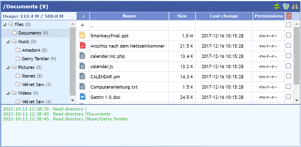Open the Ibanez (8) folder
The height and width of the screenshot is (147, 301).
(x=32, y=76)
